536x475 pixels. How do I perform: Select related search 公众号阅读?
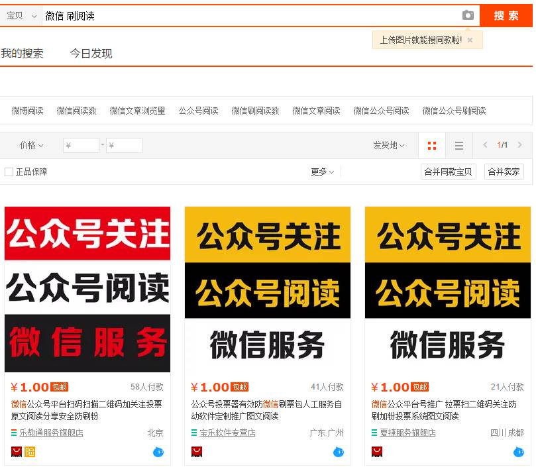coord(198,111)
